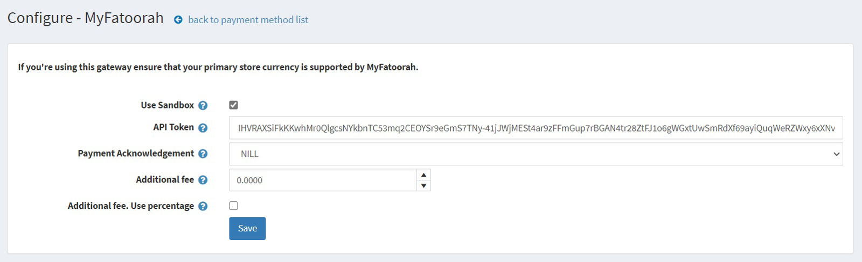Click the Additional fee. Use percentage label
Image resolution: width=862 pixels, height=262 pixels.
[x=131, y=206]
